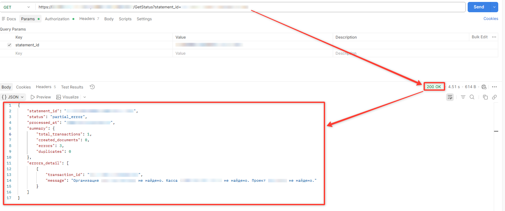Open the request Headers 7 tab
The image size is (505, 211).
click(89, 19)
